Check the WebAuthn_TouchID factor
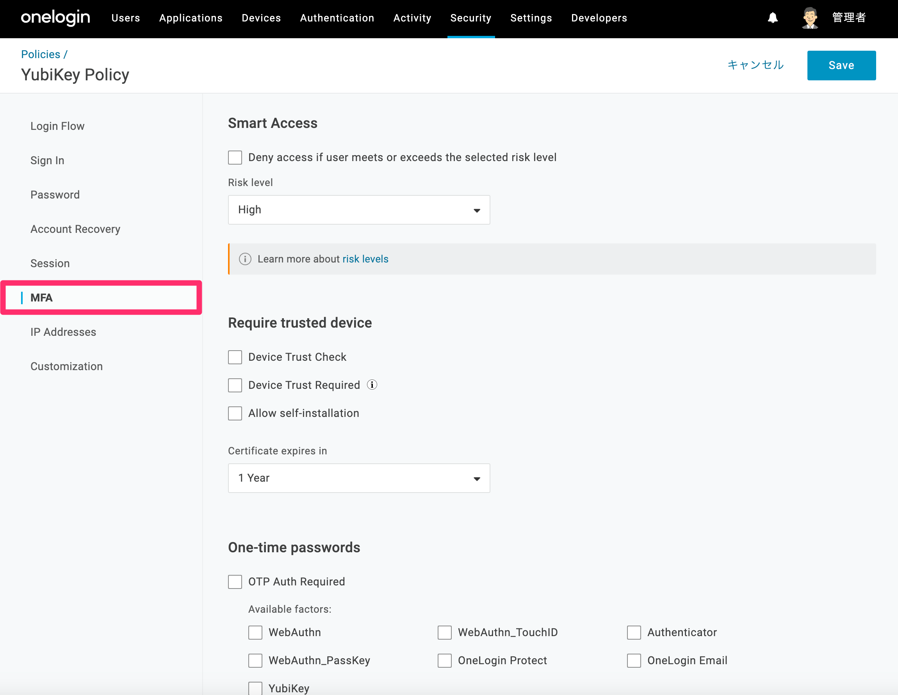The width and height of the screenshot is (898, 695). [x=444, y=633]
